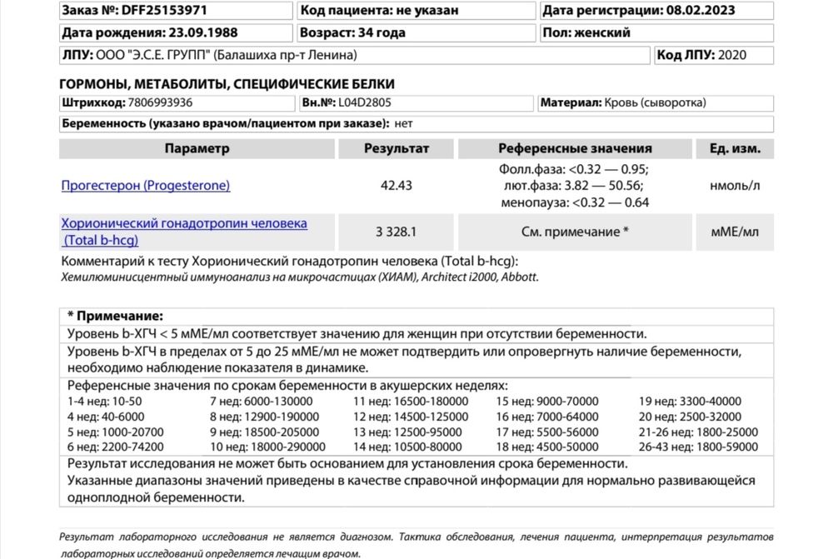Click the См. примечание * cell
The image size is (833, 559).
pos(575,232)
